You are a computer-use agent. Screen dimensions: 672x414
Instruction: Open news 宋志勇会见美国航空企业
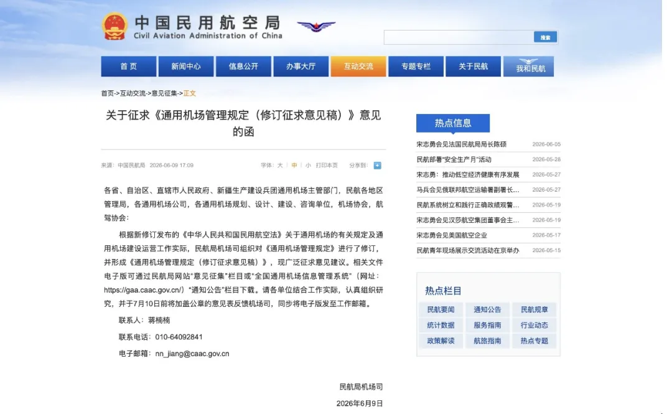point(452,235)
